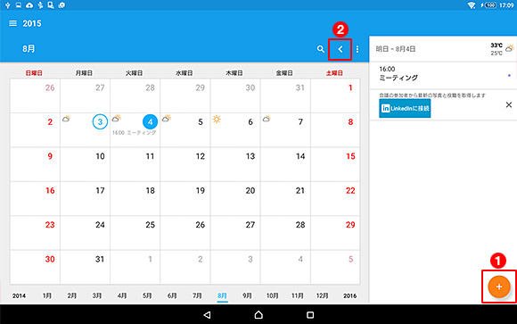Select today's date circled 3

[x=100, y=122]
